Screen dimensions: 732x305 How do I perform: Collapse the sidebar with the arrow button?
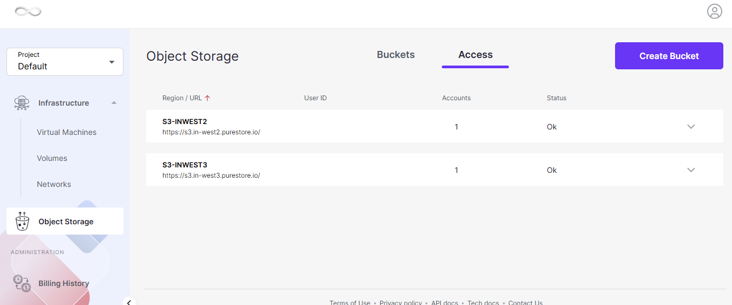[129, 302]
